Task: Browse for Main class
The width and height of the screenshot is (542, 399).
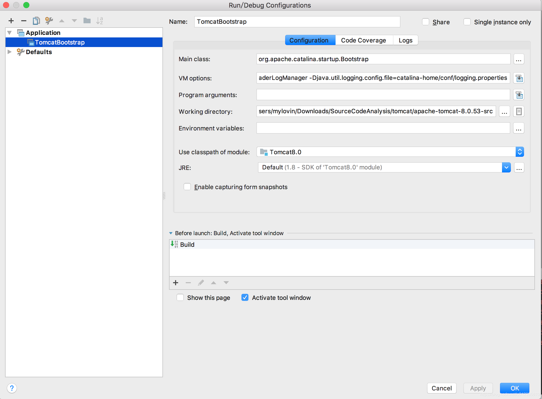Action: [518, 59]
